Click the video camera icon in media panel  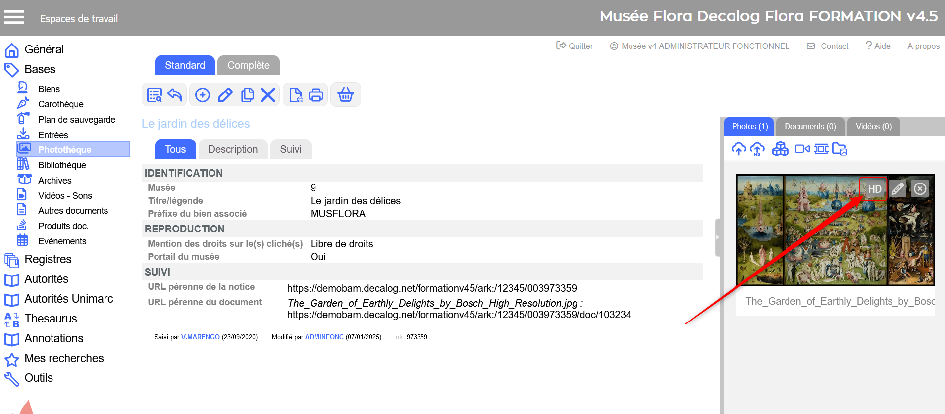[802, 149]
